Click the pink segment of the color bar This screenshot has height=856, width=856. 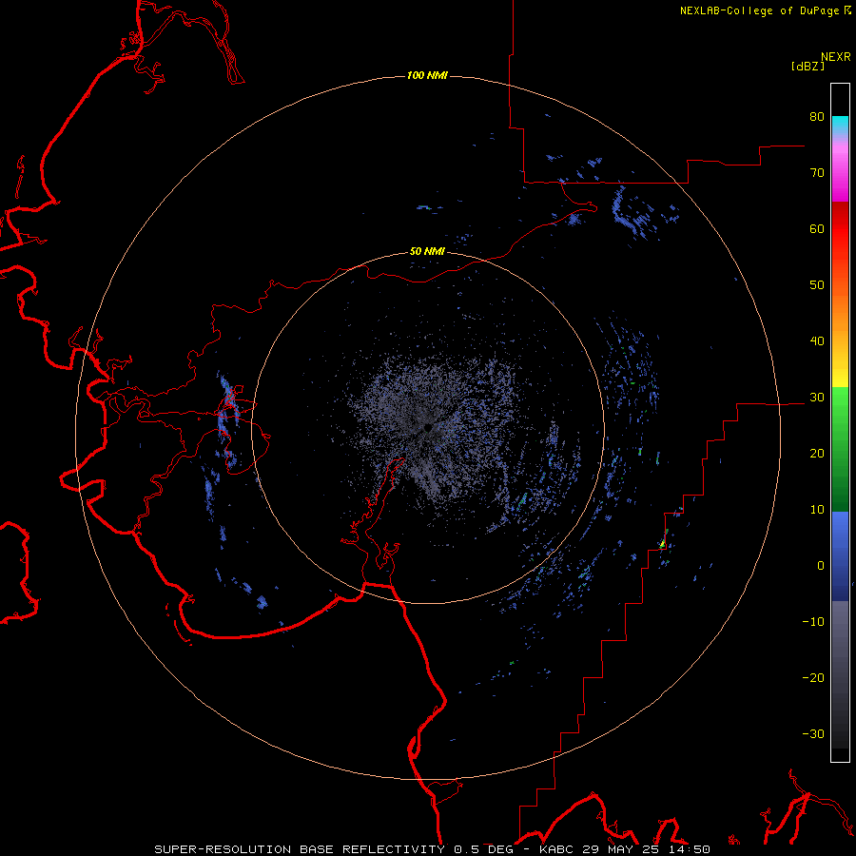(840, 169)
